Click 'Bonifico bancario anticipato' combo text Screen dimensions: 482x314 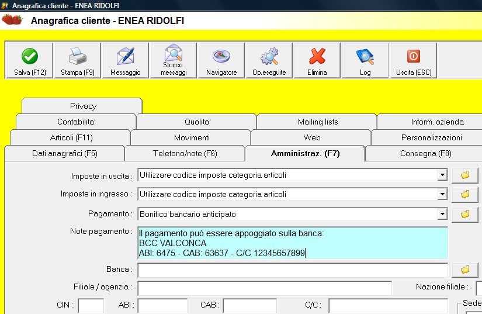188,214
